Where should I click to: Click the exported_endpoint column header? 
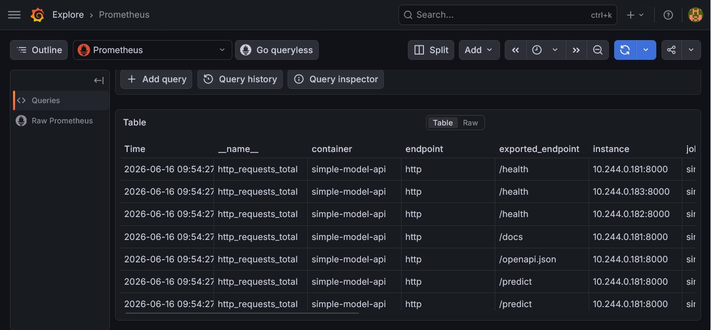(539, 149)
